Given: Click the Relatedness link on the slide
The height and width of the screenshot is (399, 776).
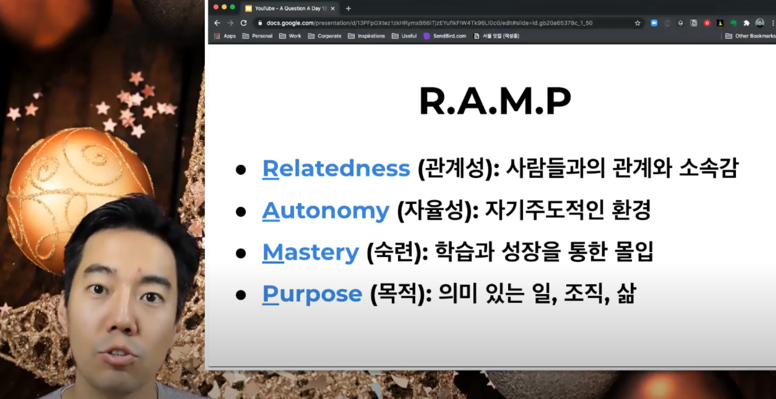Looking at the screenshot, I should pyautogui.click(x=336, y=168).
